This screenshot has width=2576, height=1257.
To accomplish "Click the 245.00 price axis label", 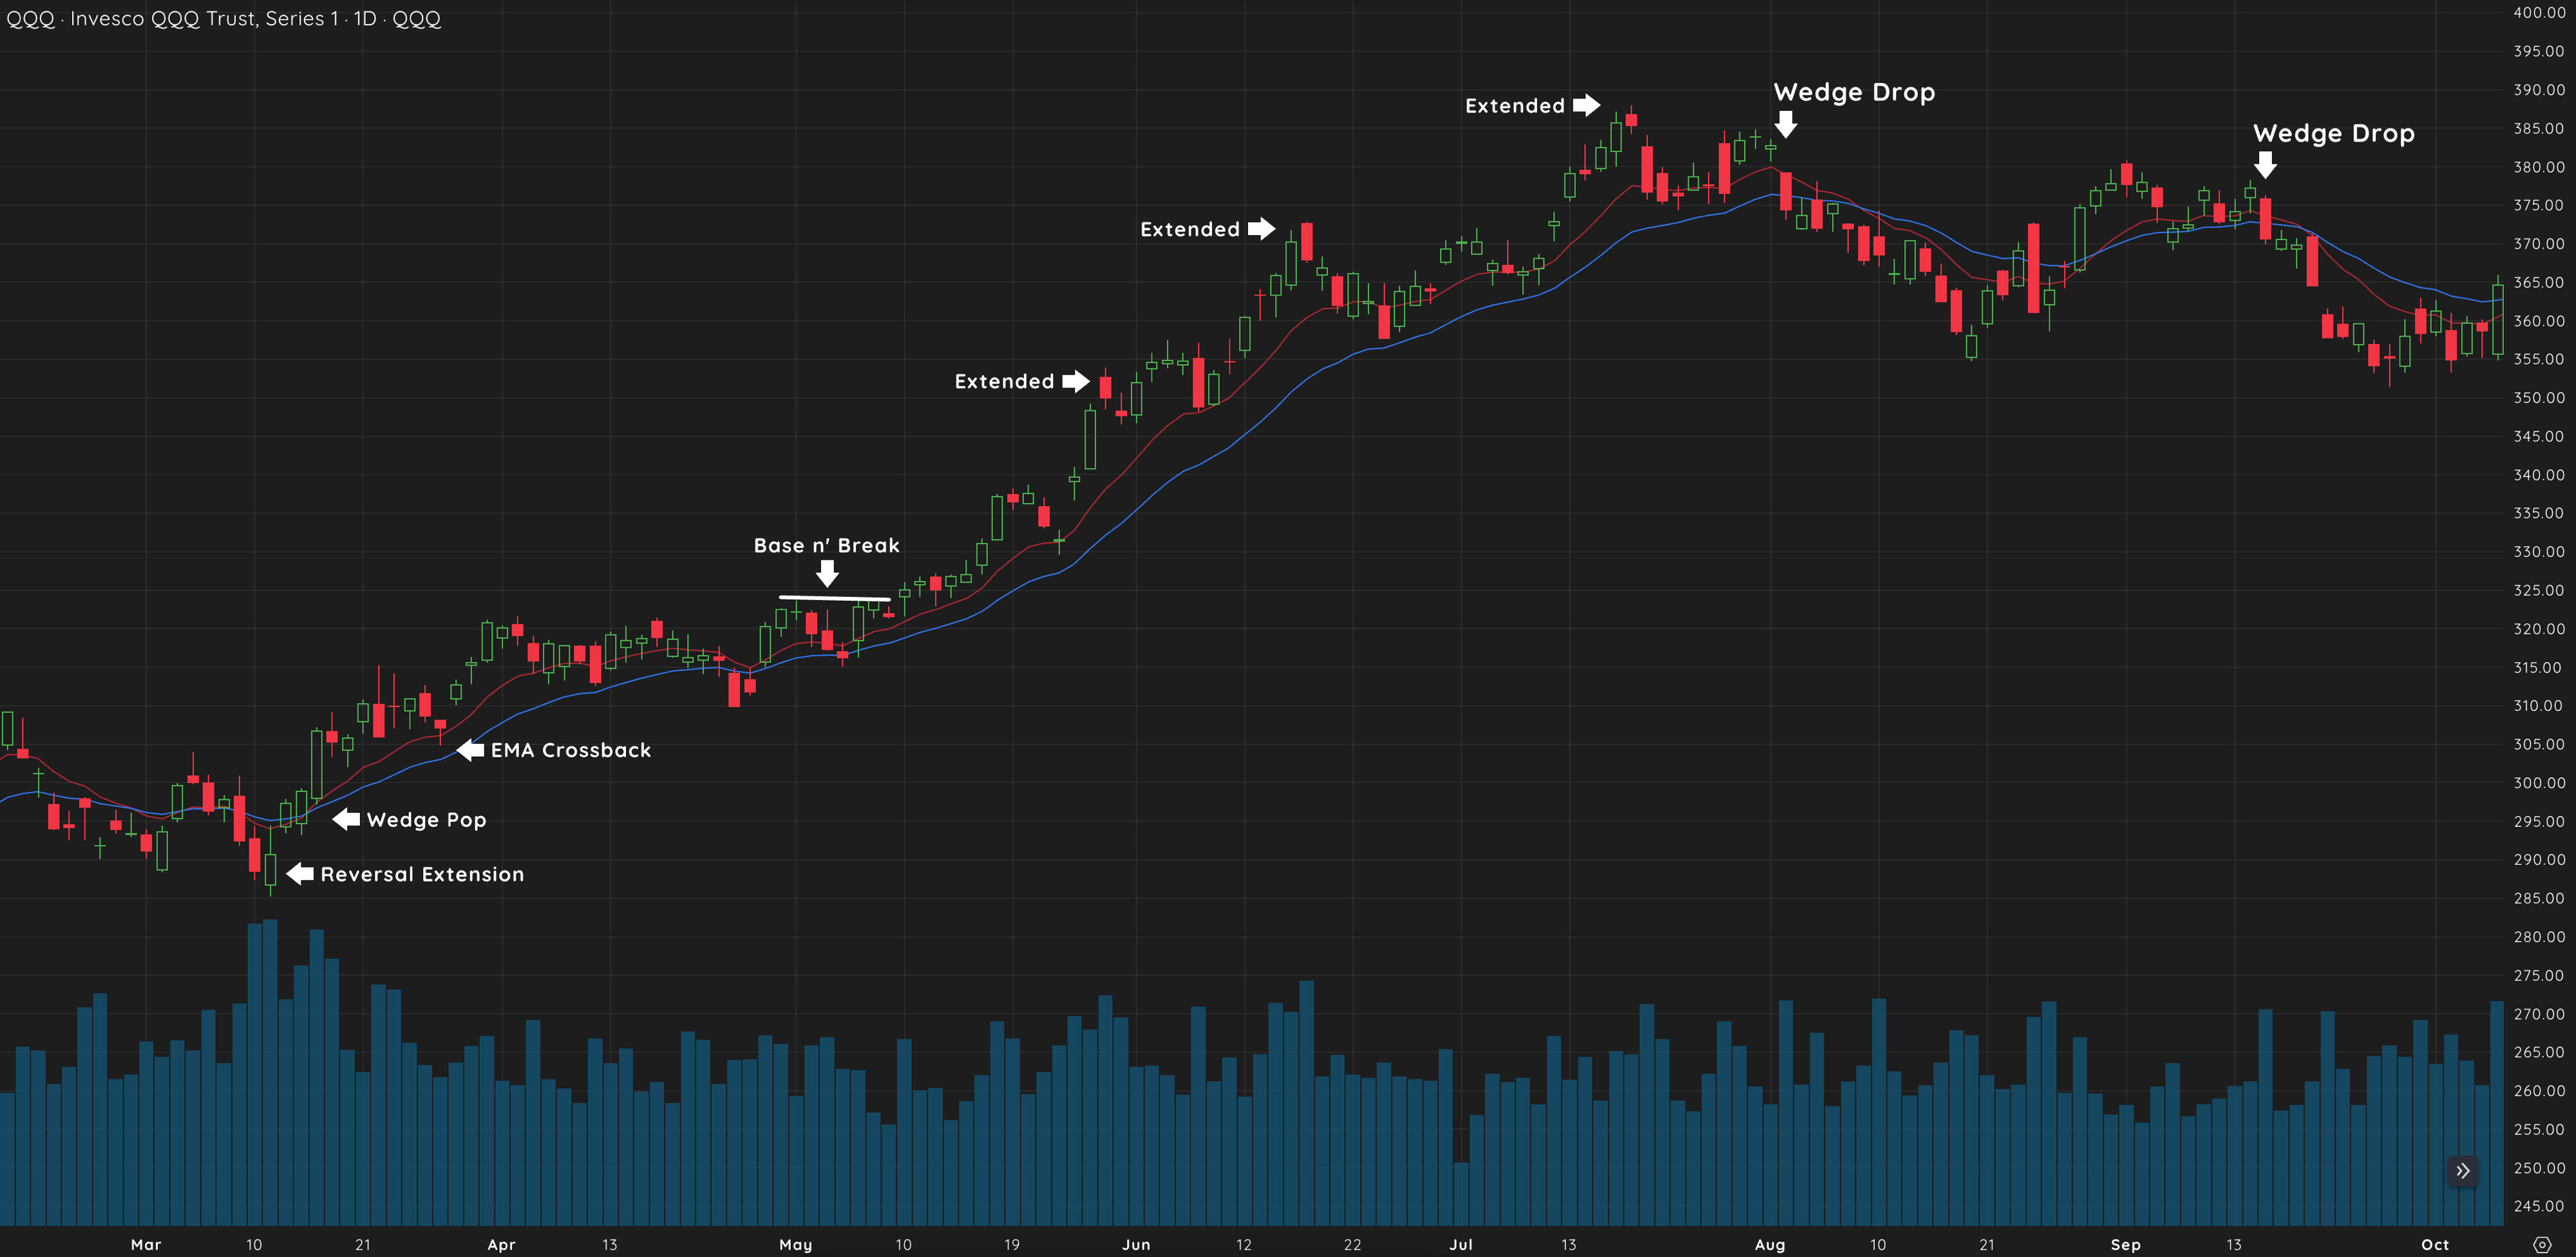I will tap(2538, 1206).
